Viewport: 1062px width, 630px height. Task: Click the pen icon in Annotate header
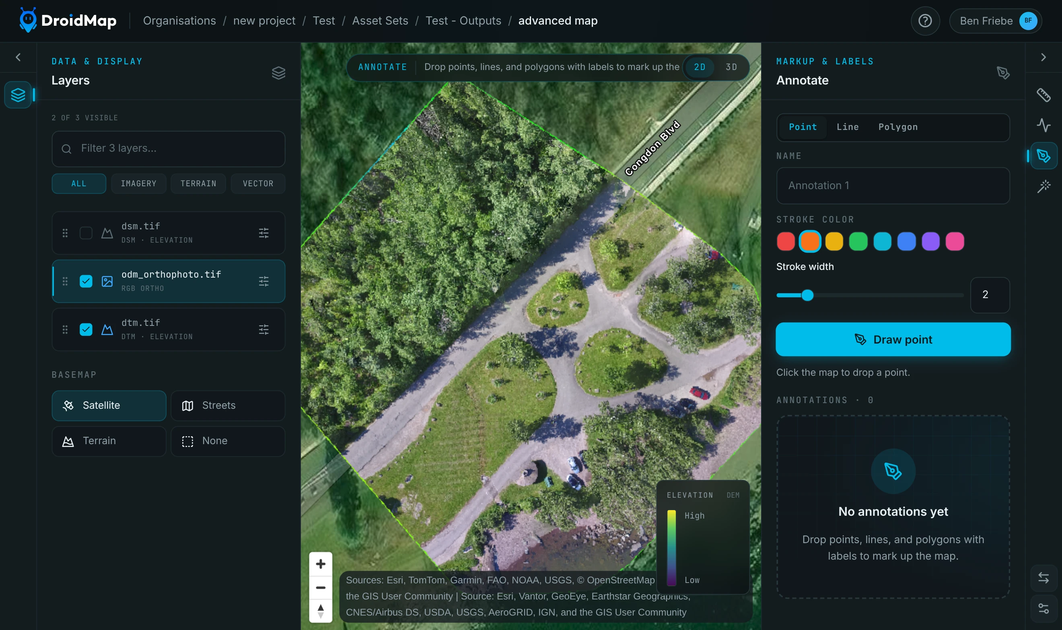point(1003,73)
